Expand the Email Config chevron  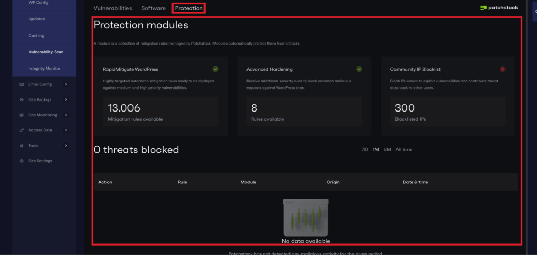pyautogui.click(x=66, y=84)
